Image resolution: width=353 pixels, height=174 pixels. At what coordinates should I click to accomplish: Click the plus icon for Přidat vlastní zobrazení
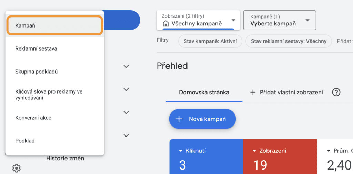pyautogui.click(x=253, y=92)
